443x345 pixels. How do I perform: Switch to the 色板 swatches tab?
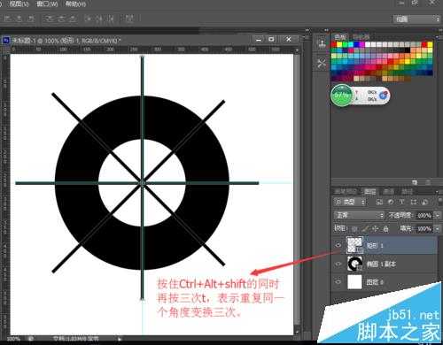point(340,36)
